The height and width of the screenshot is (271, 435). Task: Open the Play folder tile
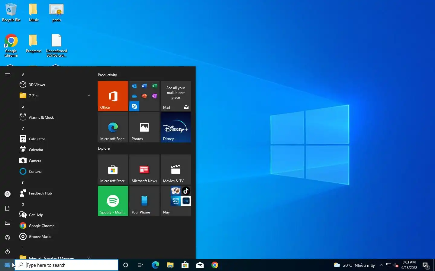[176, 201]
